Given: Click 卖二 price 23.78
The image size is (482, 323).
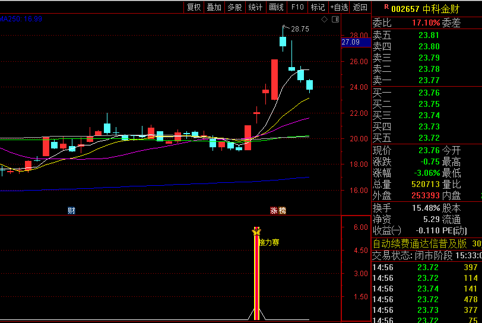Looking at the screenshot, I should coord(429,69).
